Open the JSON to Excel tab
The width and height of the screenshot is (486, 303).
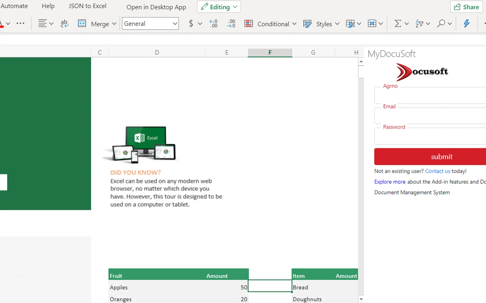coord(87,6)
